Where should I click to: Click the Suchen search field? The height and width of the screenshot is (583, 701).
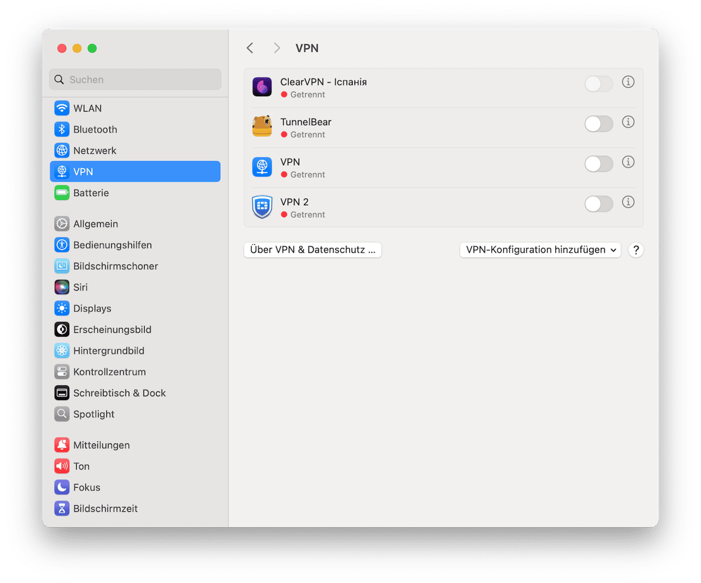135,80
